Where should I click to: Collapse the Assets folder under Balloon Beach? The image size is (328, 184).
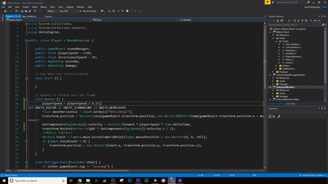[273, 38]
